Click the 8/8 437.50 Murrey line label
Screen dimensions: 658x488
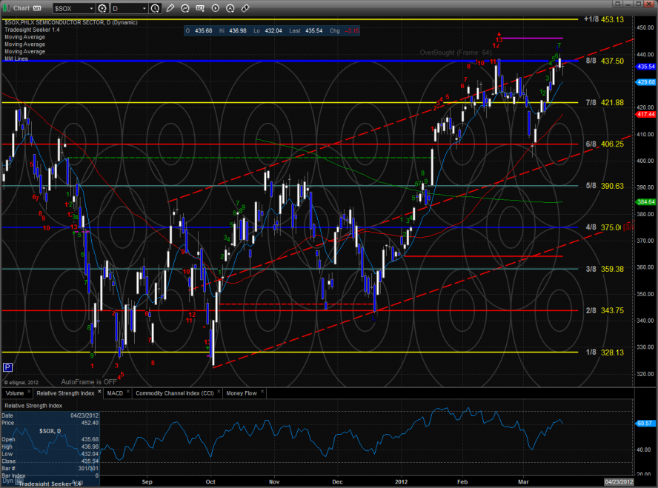click(605, 61)
